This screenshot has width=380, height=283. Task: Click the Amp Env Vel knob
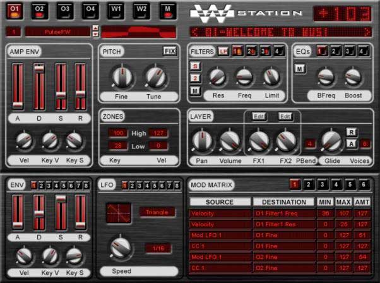(x=24, y=141)
